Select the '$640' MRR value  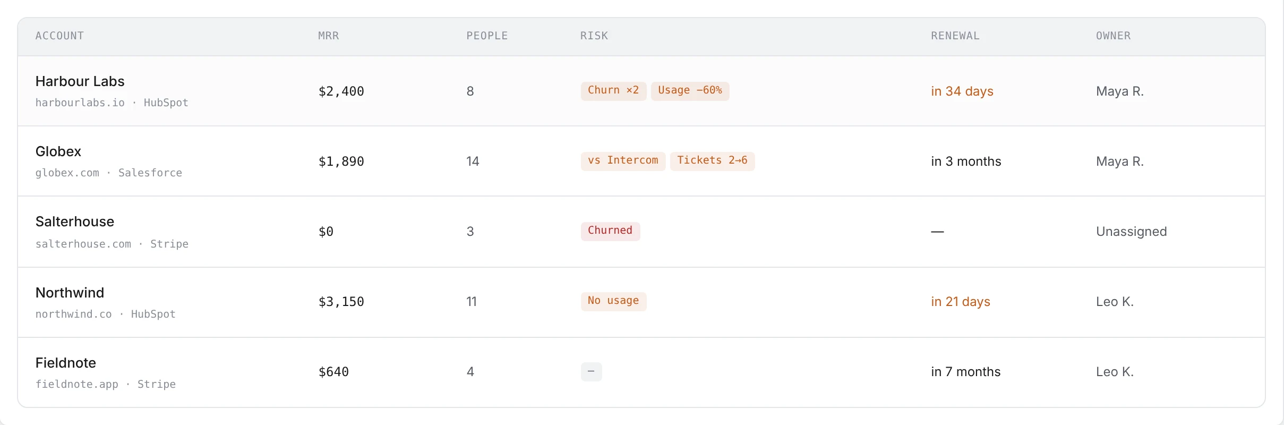click(x=333, y=372)
